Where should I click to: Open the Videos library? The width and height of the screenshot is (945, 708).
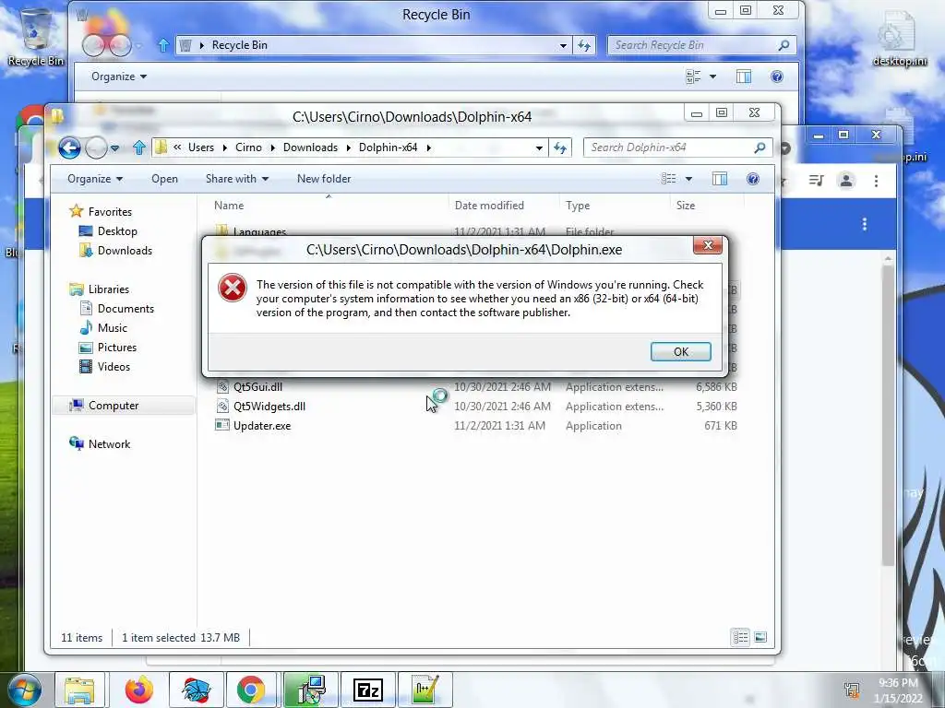click(114, 367)
